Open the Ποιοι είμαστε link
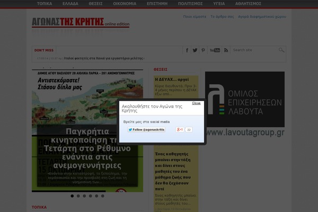 click(195, 16)
